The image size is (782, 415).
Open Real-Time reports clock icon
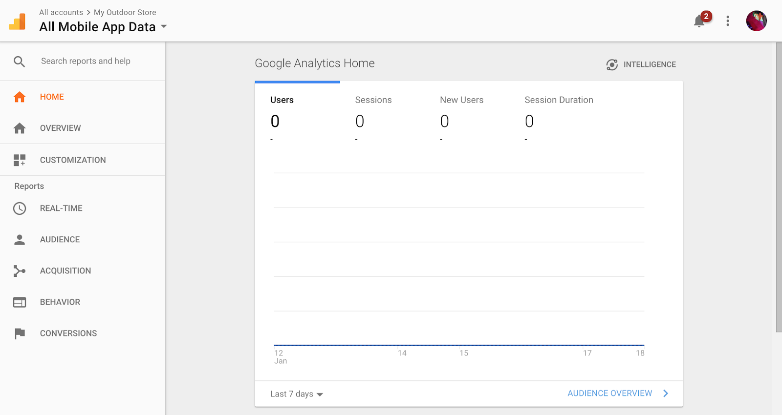tap(20, 208)
